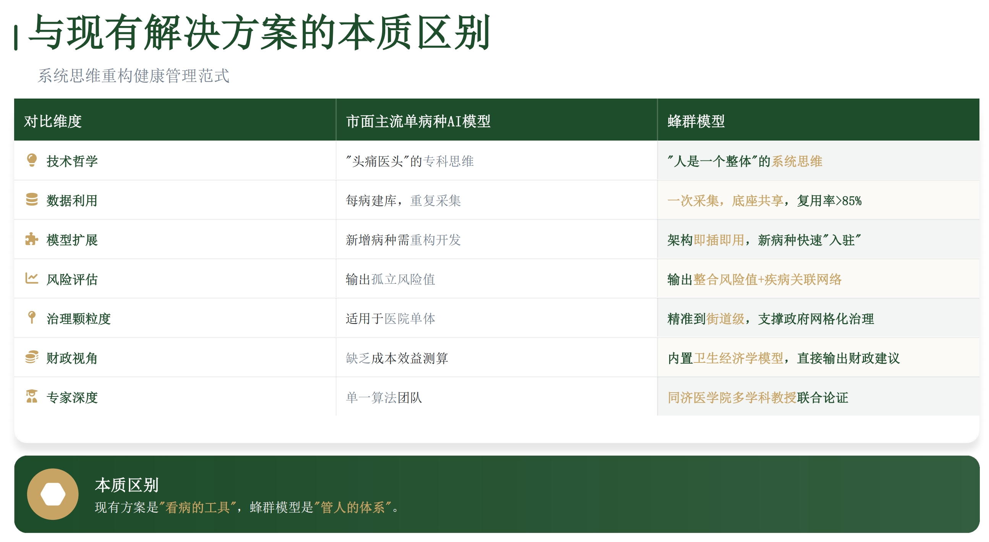Viewport: 989px width, 542px height.
Task: Click the subtitle 系统思维重构健康管理范式
Action: [x=133, y=76]
